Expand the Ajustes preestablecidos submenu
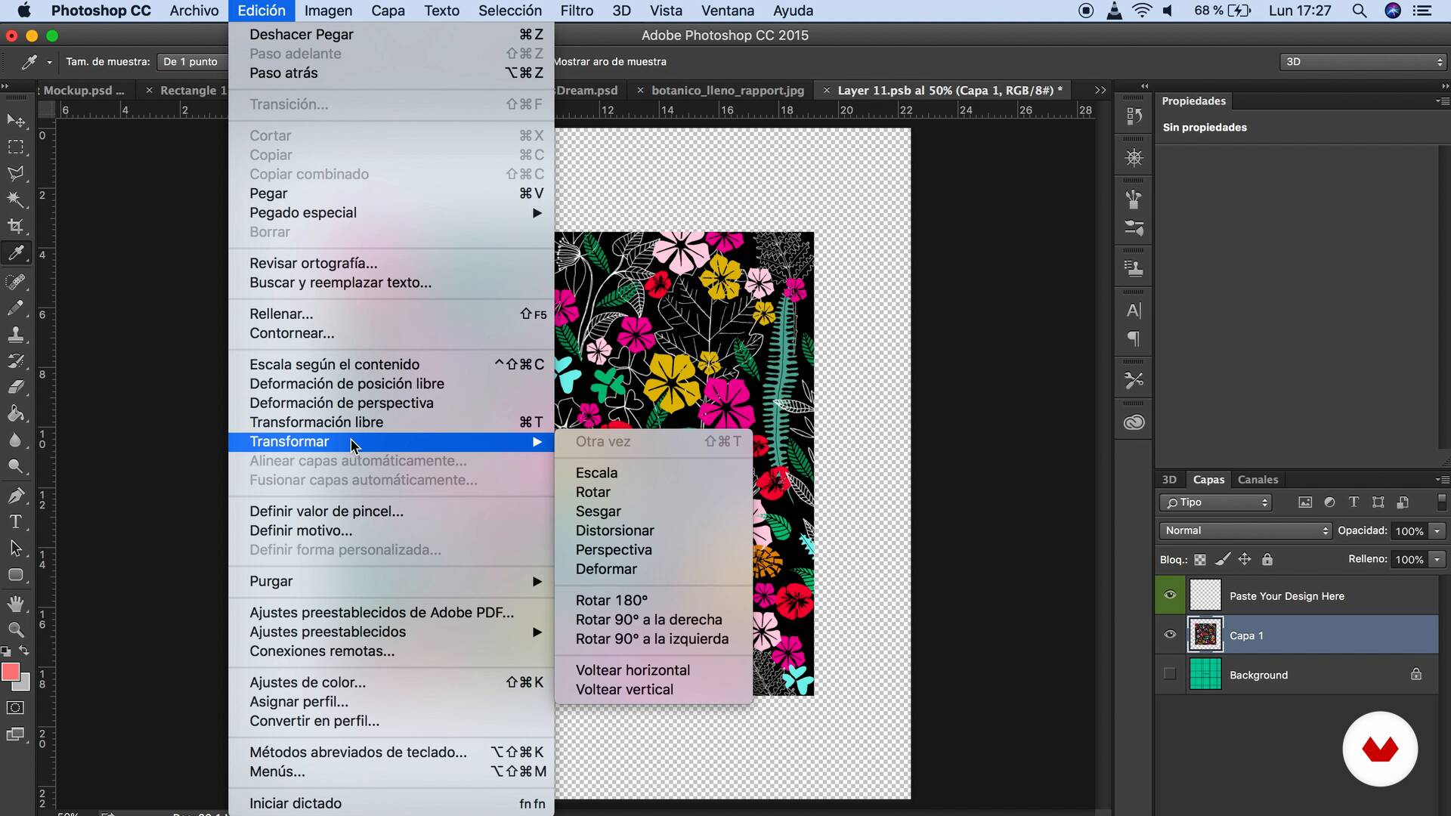 coord(391,632)
